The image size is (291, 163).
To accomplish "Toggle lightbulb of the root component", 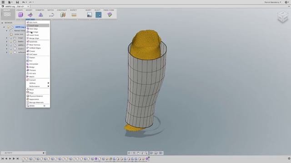I will point(9,27).
